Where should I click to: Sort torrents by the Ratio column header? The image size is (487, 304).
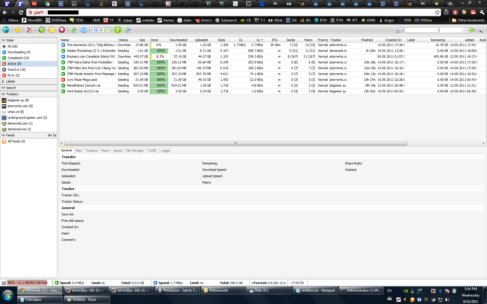click(x=221, y=40)
